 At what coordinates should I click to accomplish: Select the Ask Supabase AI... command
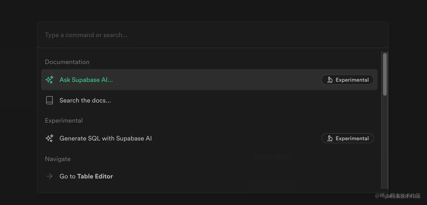click(86, 80)
